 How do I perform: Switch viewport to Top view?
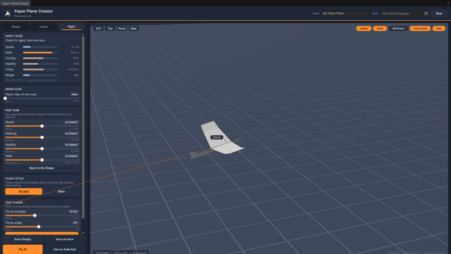coord(110,29)
